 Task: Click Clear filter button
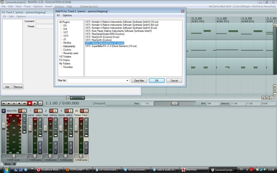[139, 81]
